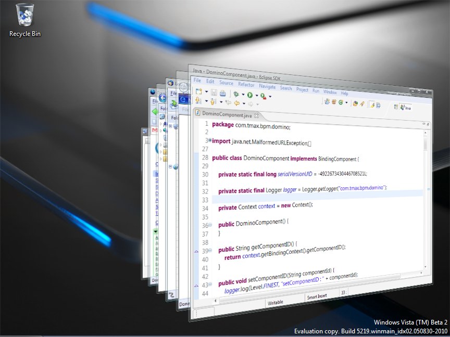This screenshot has width=450, height=337.
Task: Open the Source menu
Action: click(226, 83)
